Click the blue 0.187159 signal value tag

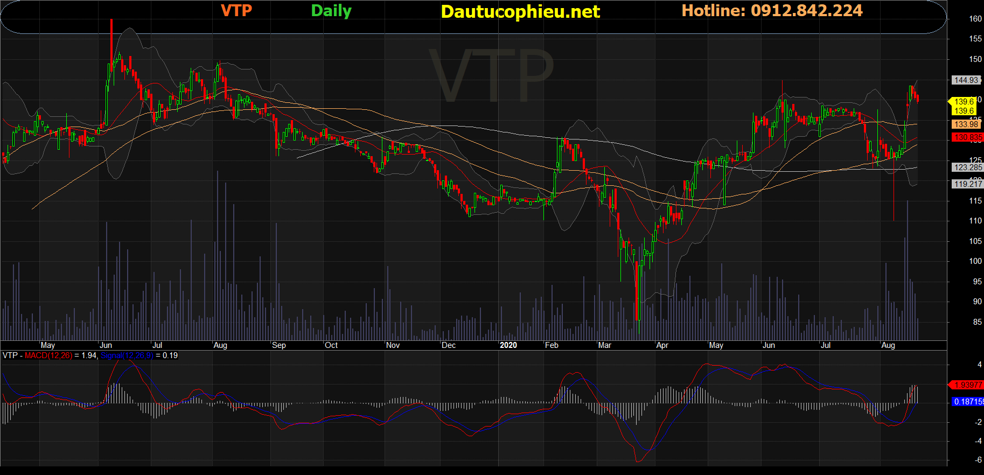click(968, 402)
